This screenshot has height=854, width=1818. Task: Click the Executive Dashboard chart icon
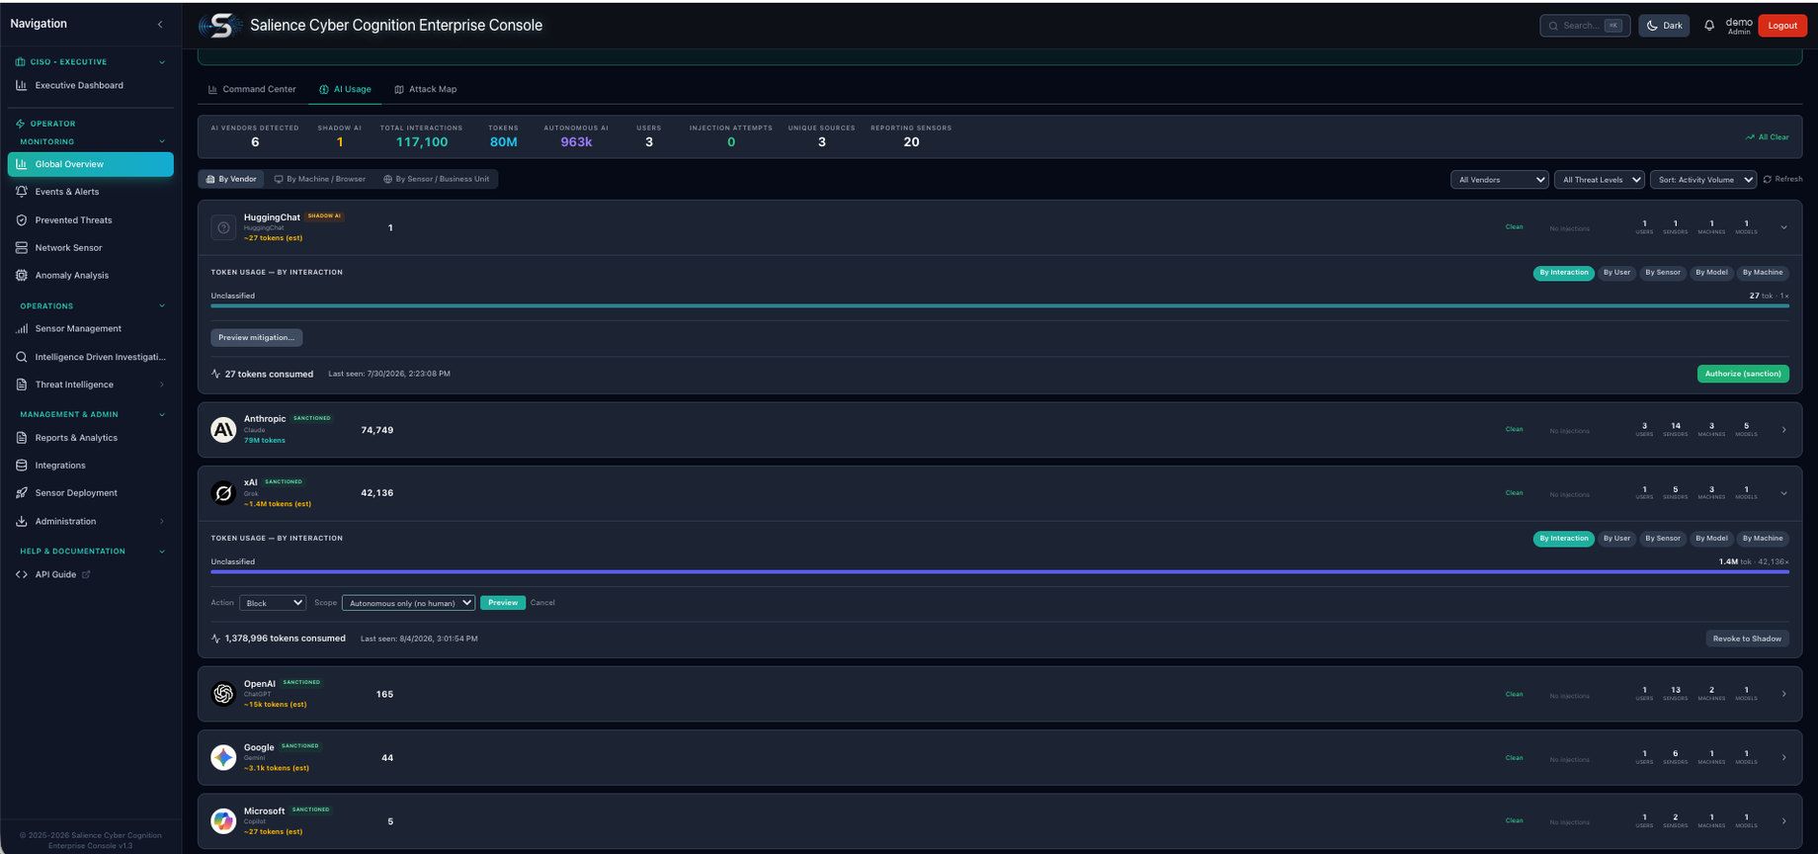pyautogui.click(x=21, y=85)
